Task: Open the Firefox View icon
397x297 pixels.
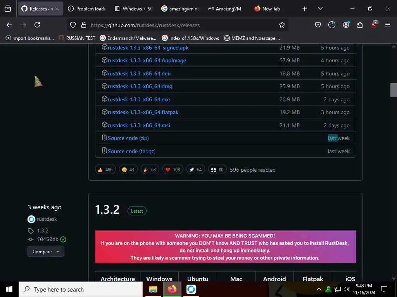Action: pos(8,9)
